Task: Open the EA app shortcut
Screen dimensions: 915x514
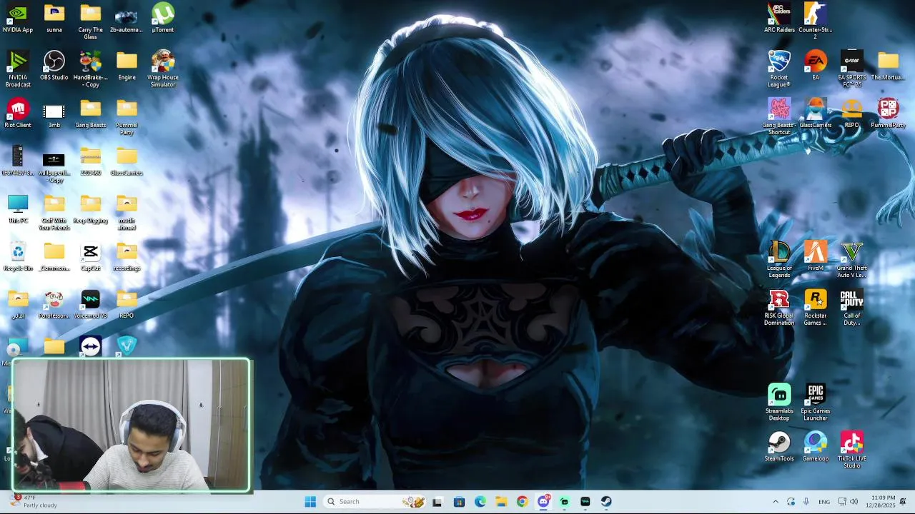Action: (x=816, y=66)
